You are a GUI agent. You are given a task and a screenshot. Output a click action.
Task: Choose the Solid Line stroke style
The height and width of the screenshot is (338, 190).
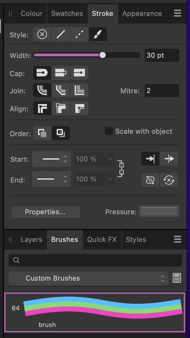[x=61, y=34]
